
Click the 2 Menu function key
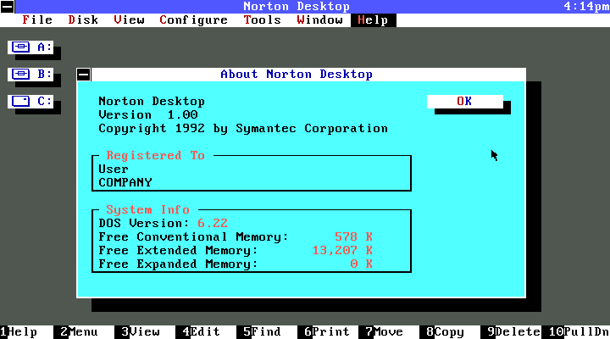[x=80, y=332]
